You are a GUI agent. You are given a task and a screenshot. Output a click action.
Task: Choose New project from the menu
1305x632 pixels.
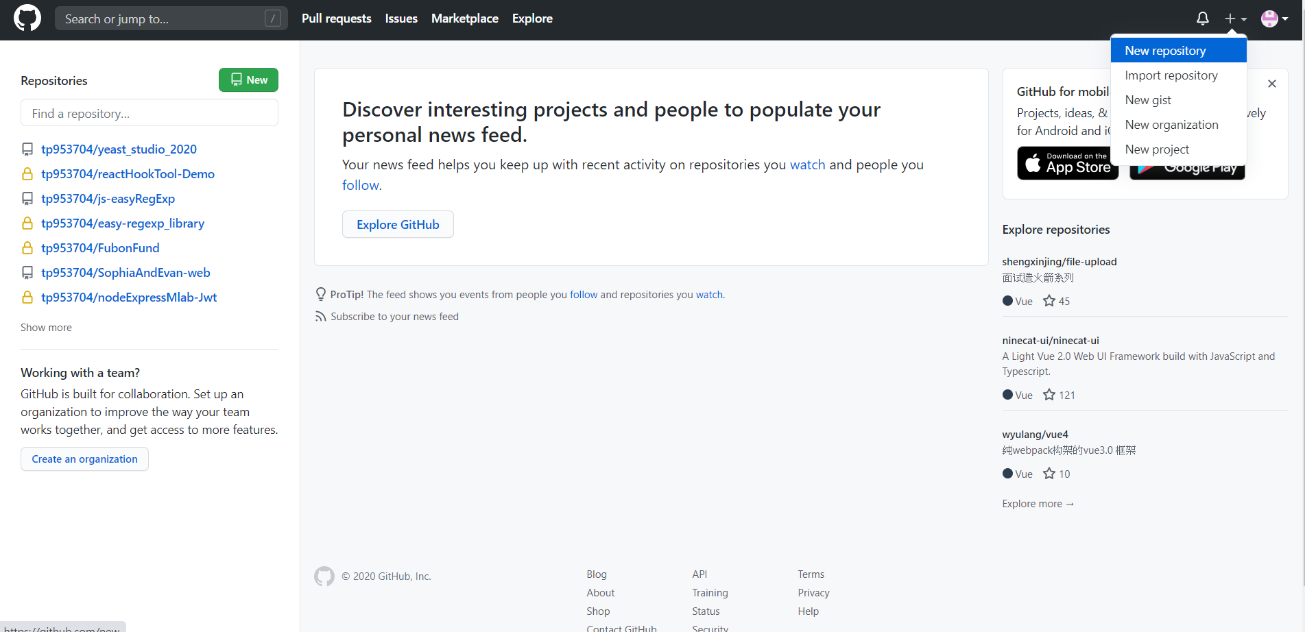pyautogui.click(x=1178, y=149)
